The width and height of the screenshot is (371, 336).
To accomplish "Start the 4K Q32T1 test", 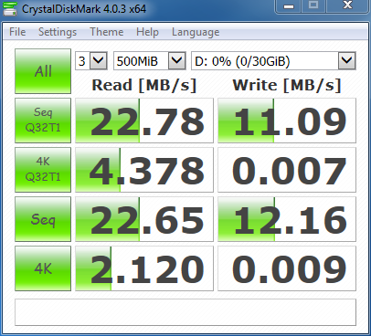I will (x=43, y=170).
